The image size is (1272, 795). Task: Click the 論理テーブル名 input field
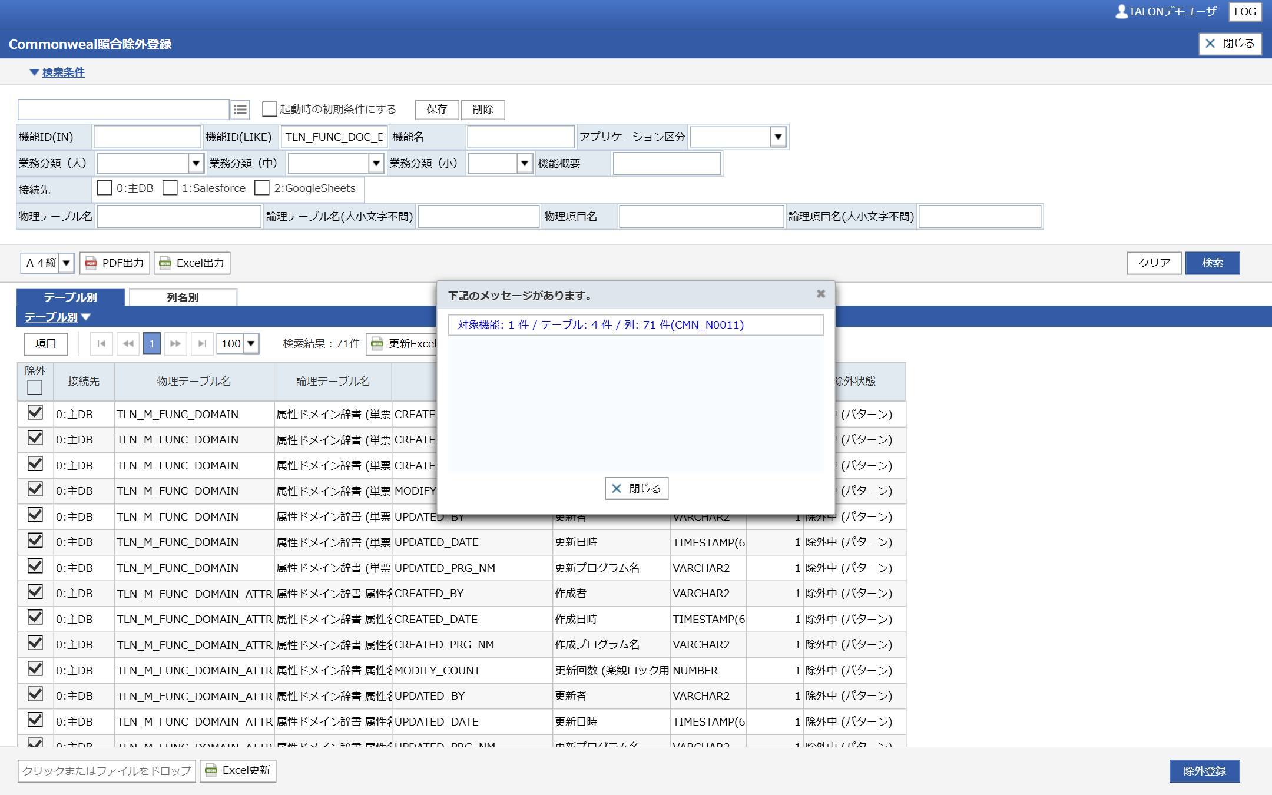[x=478, y=217]
